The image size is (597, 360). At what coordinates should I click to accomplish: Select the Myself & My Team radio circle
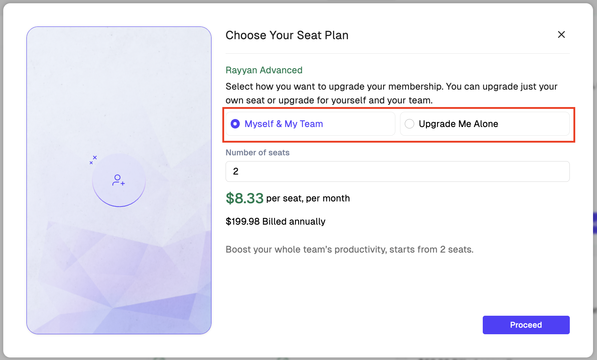235,124
